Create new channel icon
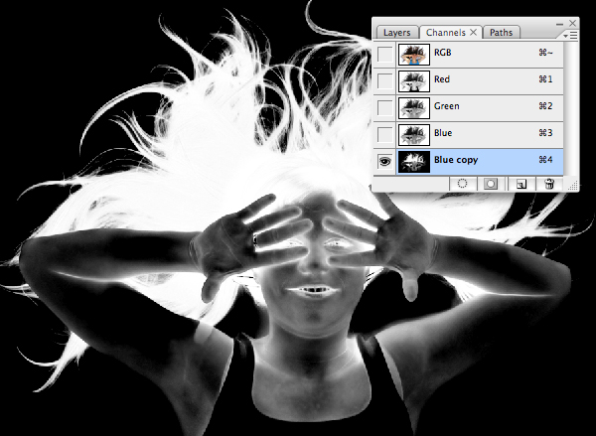Viewport: 596px width, 436px height. coord(521,184)
